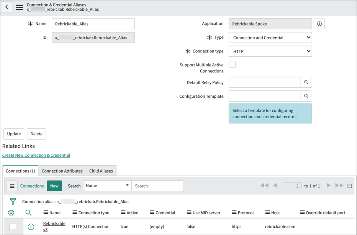Click the Connection alias filter breadcrumb
Viewport: 357px width, 235px height.
click(75, 202)
